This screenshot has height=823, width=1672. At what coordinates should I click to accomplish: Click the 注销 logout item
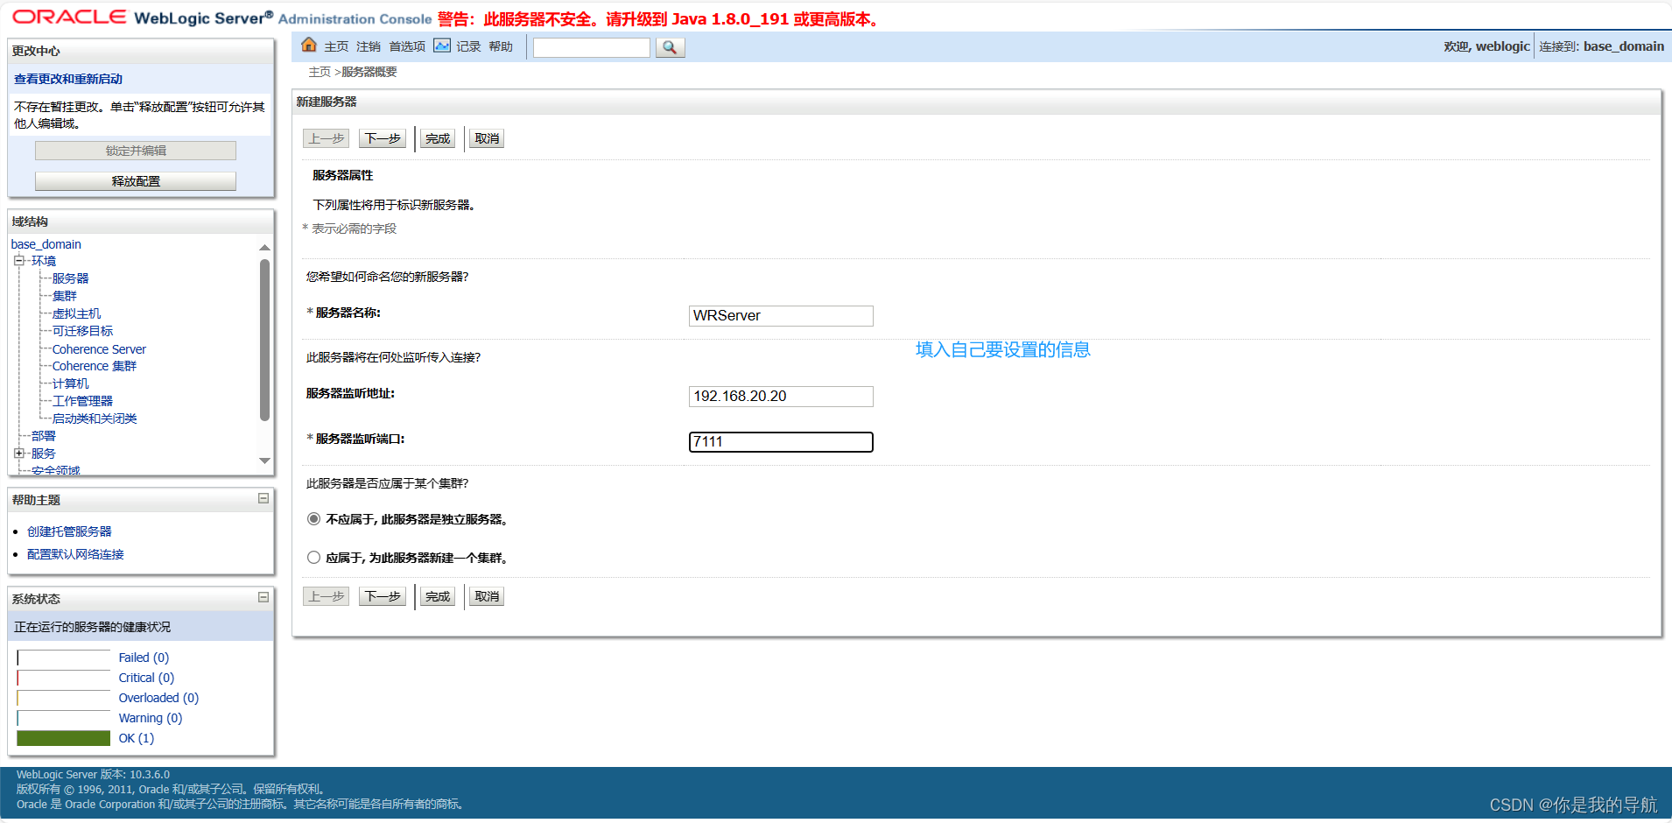click(x=368, y=46)
